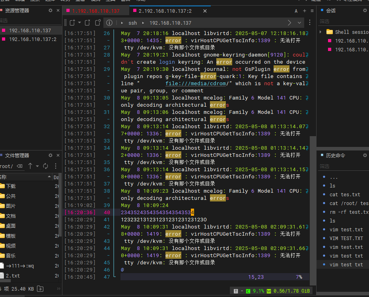Sort files by the name column header
The image size is (369, 297).
coord(25,177)
